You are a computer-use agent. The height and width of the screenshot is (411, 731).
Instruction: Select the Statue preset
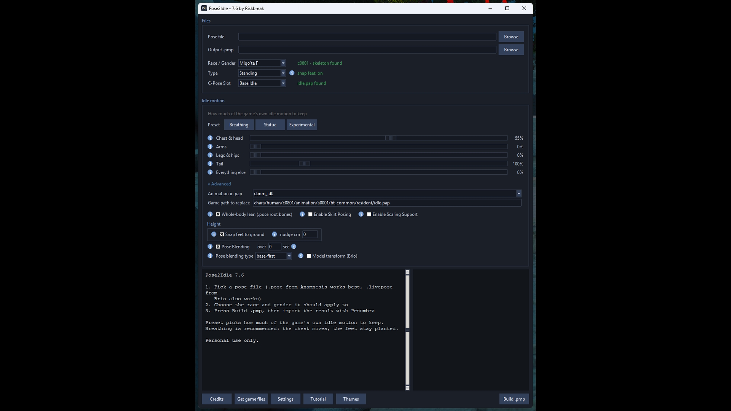(x=270, y=125)
